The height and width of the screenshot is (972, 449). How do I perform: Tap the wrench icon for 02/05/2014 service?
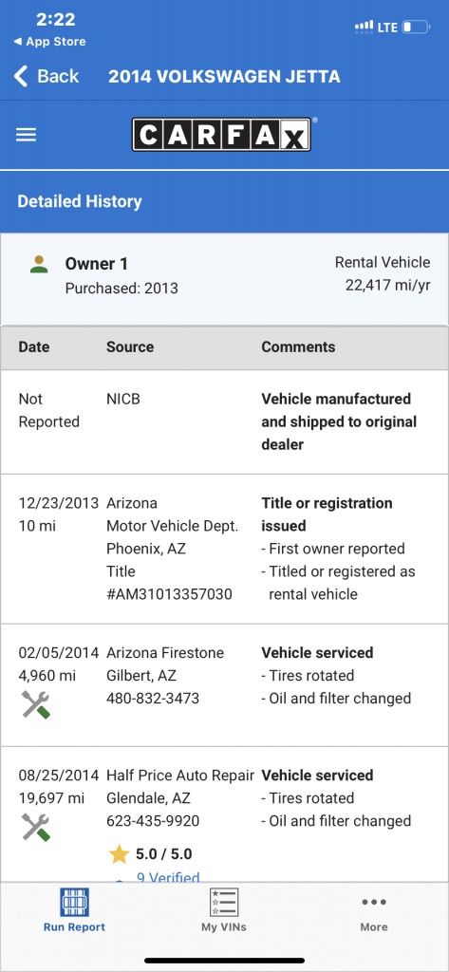[35, 705]
